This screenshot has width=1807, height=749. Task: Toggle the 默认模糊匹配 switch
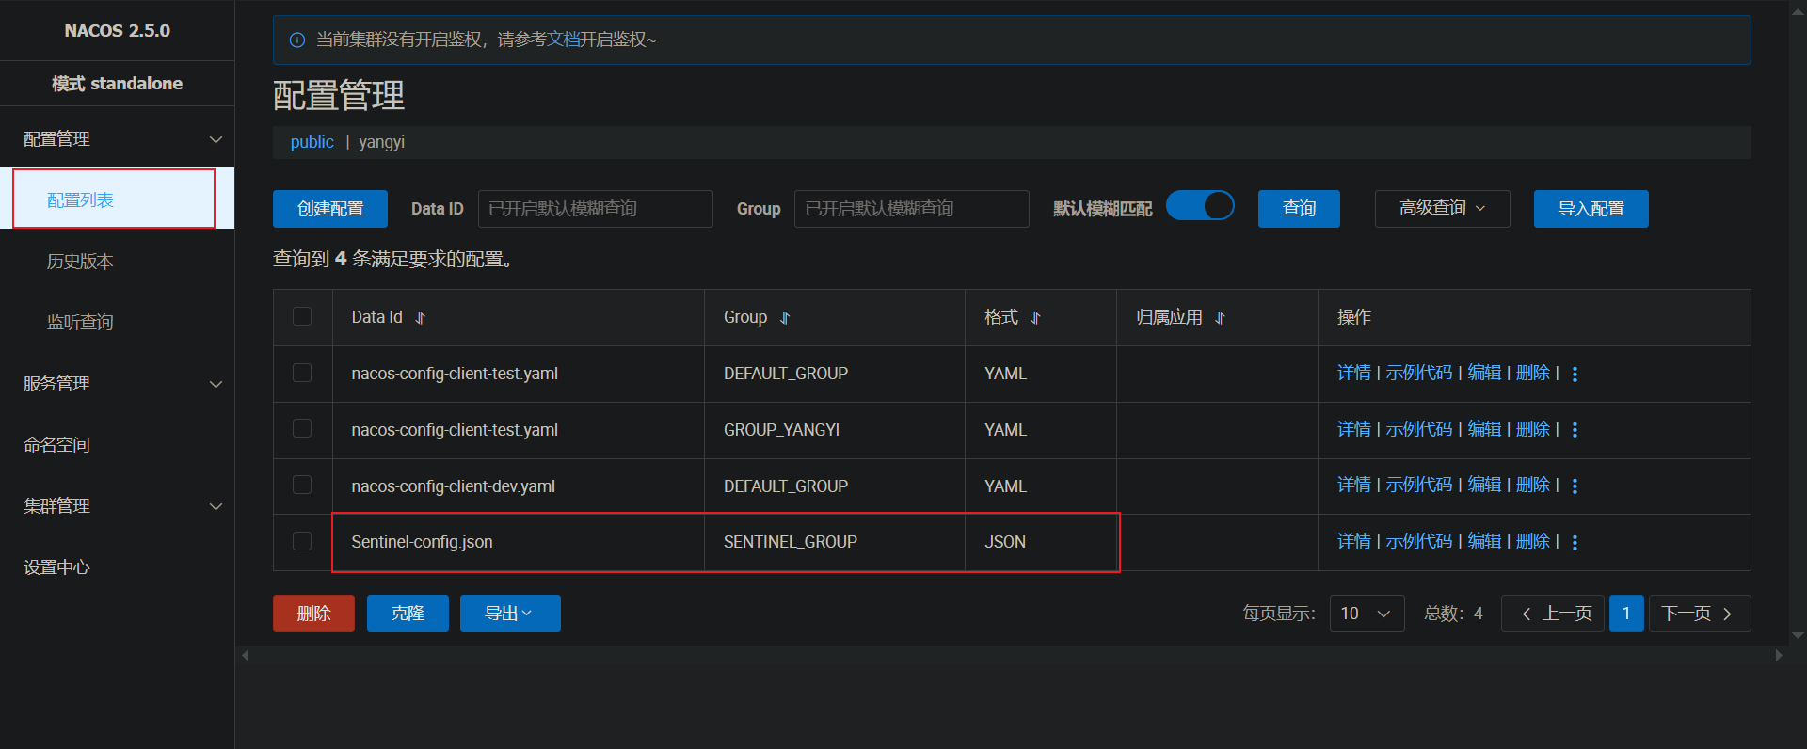1200,206
